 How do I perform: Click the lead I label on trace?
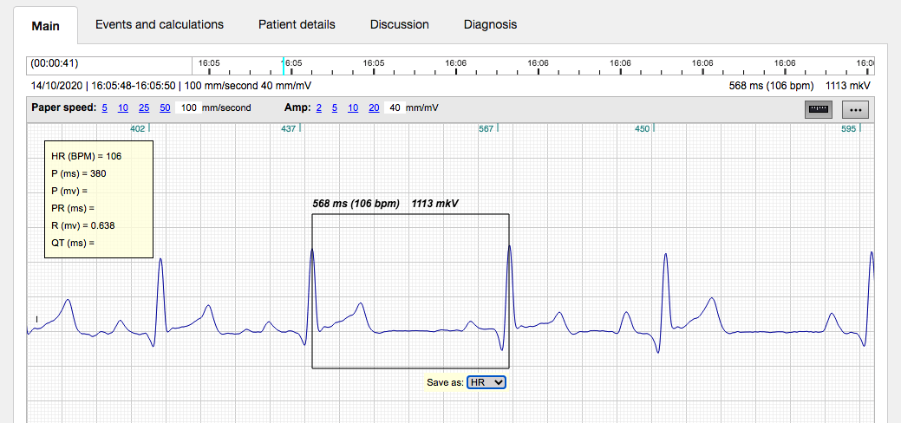(x=36, y=319)
